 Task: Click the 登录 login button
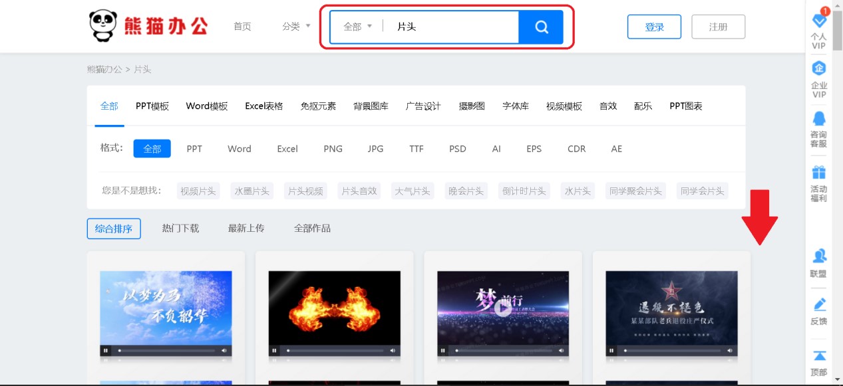coord(654,27)
